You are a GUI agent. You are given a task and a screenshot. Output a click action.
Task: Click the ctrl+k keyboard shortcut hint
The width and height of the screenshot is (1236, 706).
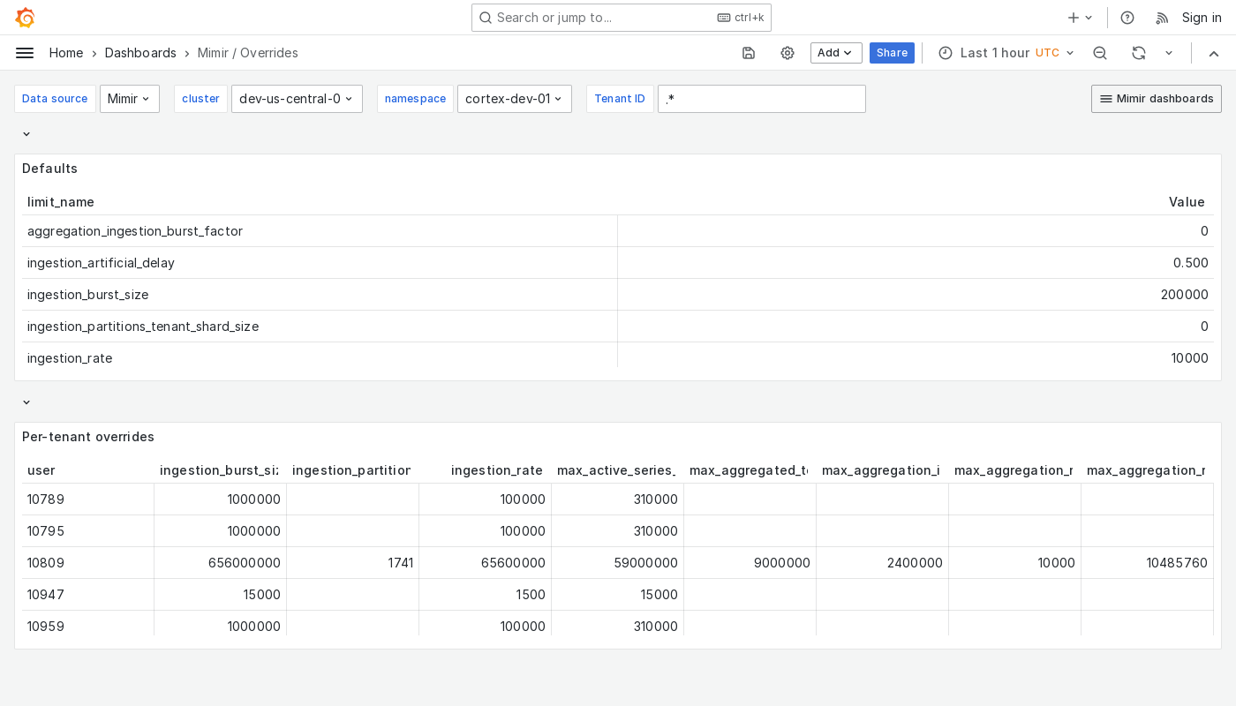[741, 18]
